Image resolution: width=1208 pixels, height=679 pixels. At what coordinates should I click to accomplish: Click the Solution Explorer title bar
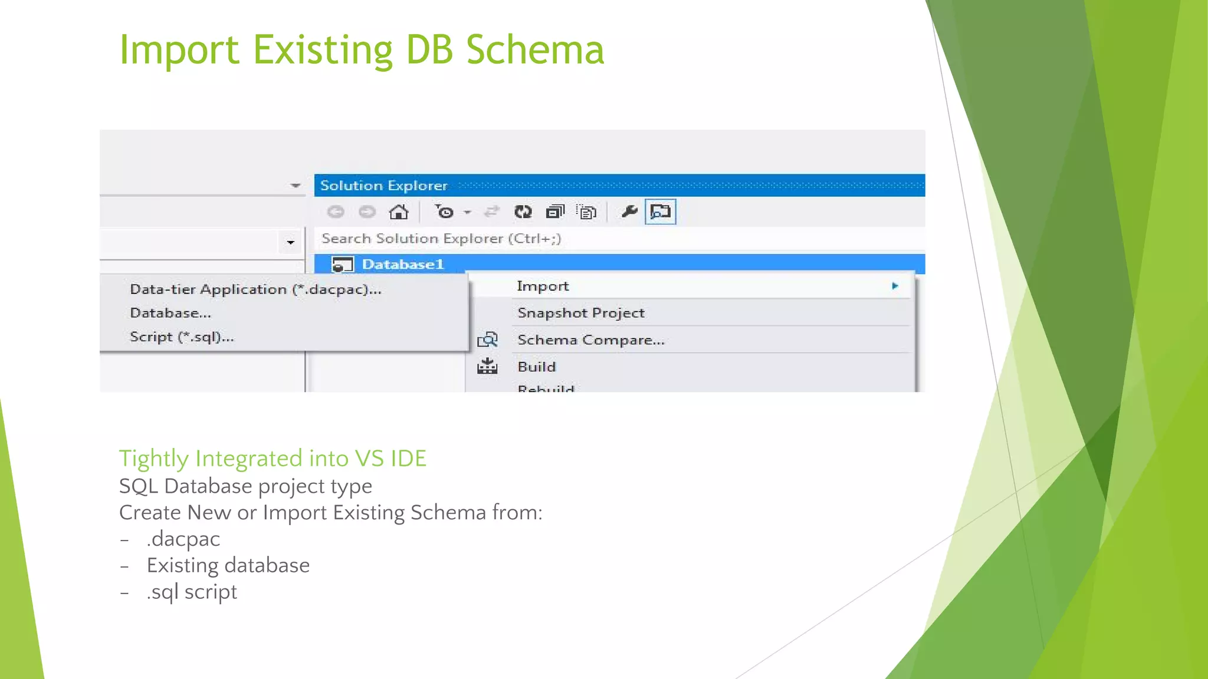pos(619,185)
